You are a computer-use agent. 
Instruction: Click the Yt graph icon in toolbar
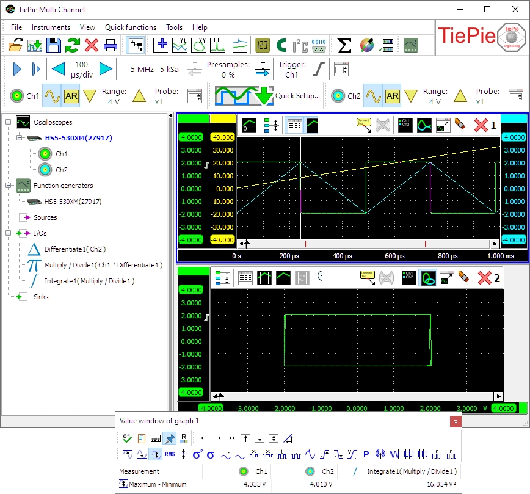pos(181,45)
